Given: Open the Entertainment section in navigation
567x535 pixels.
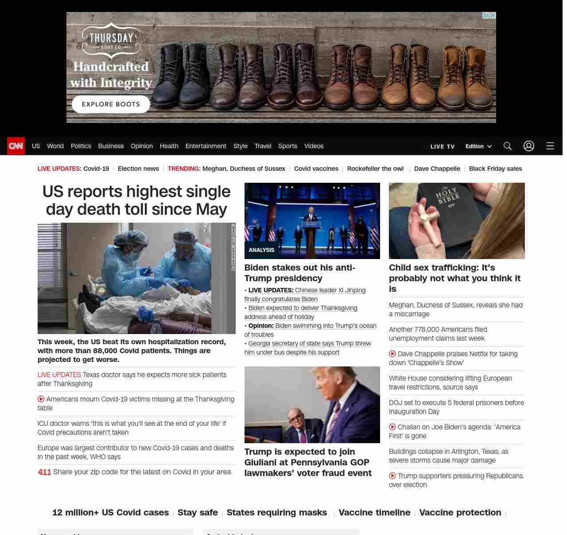Looking at the screenshot, I should point(206,146).
